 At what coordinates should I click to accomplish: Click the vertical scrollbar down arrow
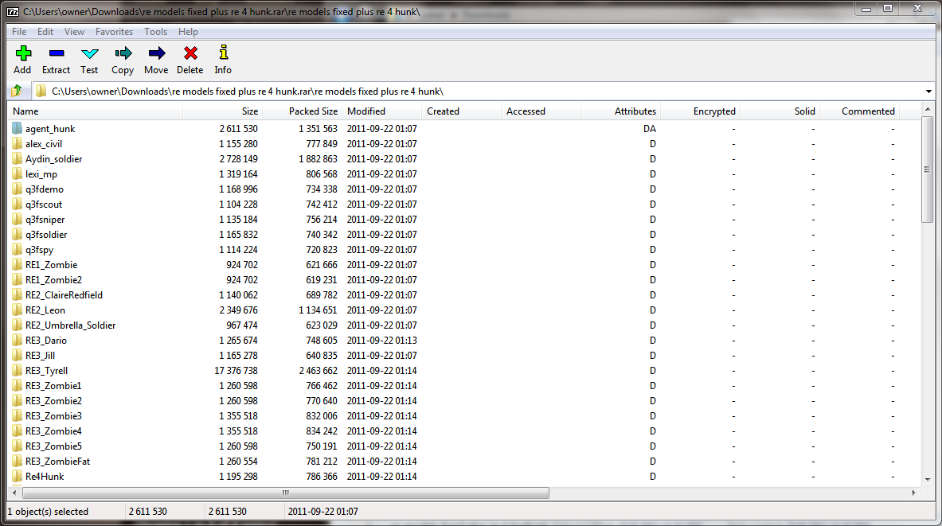click(x=928, y=480)
